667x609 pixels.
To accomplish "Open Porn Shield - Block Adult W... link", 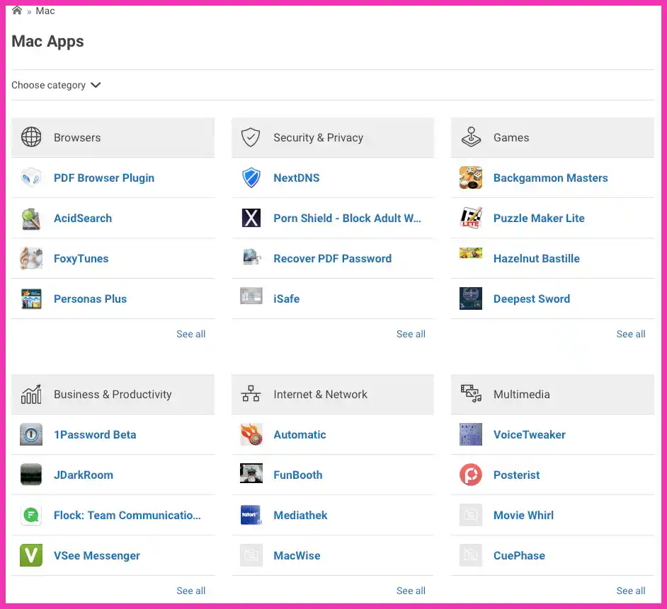I will coord(347,218).
